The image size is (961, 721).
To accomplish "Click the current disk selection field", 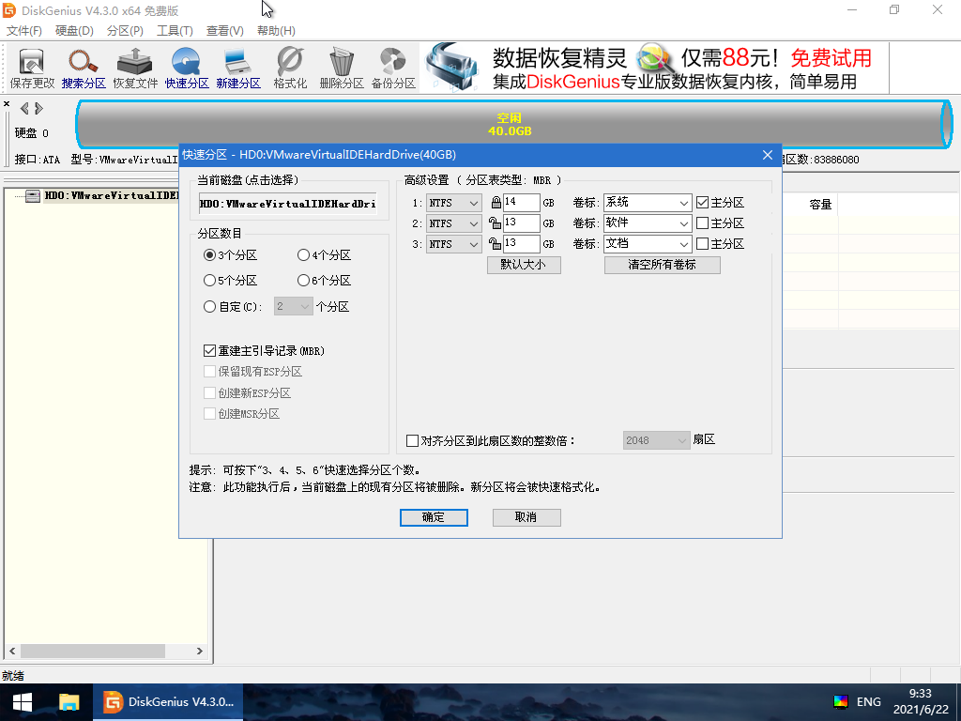I will tap(288, 204).
